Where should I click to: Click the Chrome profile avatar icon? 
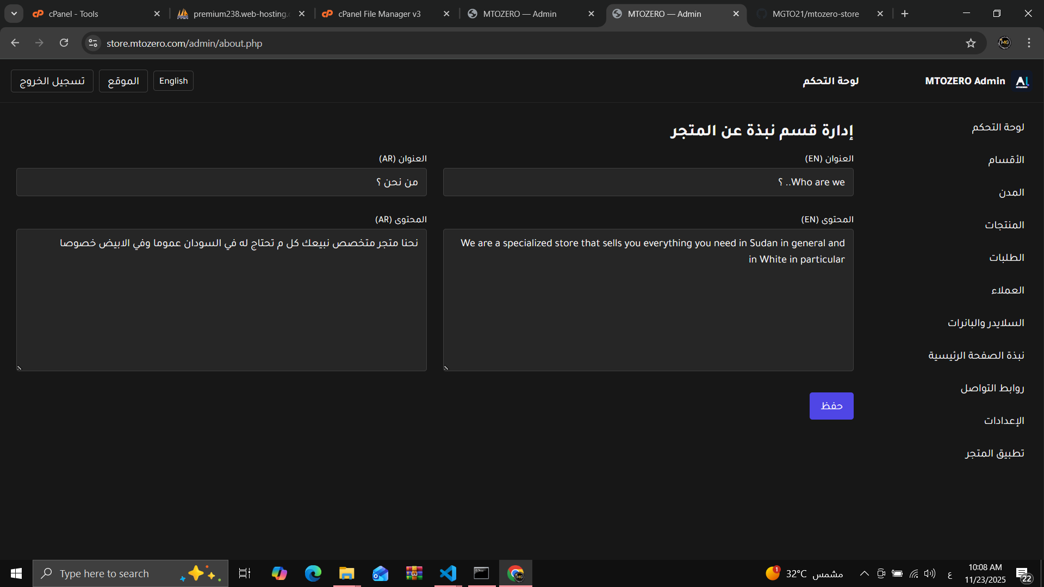click(1004, 43)
